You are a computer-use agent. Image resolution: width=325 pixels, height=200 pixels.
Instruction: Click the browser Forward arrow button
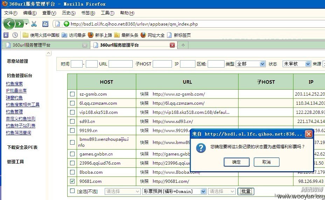tap(19, 24)
